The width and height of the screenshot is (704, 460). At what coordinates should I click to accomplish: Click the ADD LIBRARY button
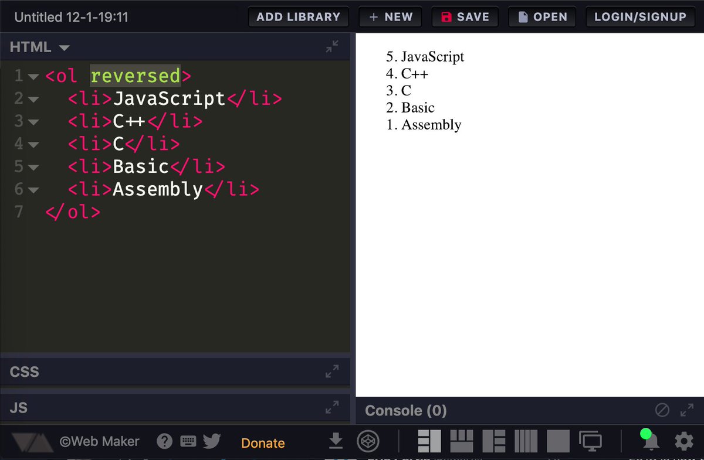pyautogui.click(x=299, y=17)
